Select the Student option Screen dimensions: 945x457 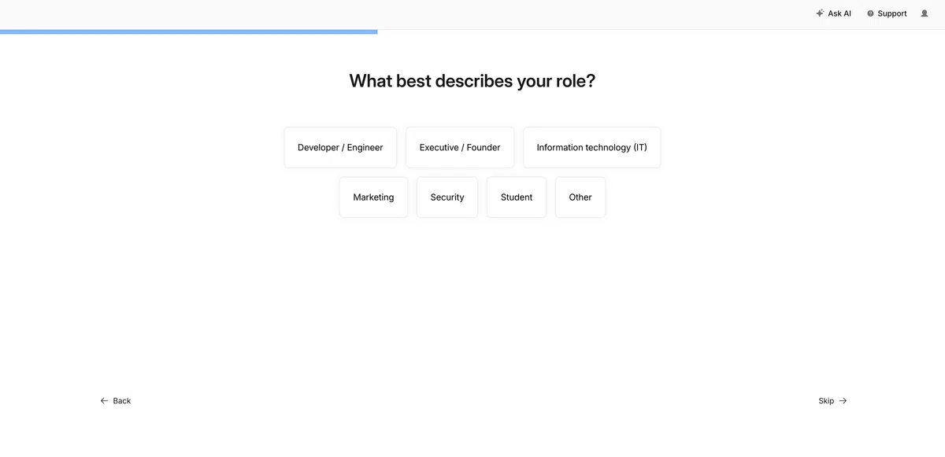[x=517, y=197]
